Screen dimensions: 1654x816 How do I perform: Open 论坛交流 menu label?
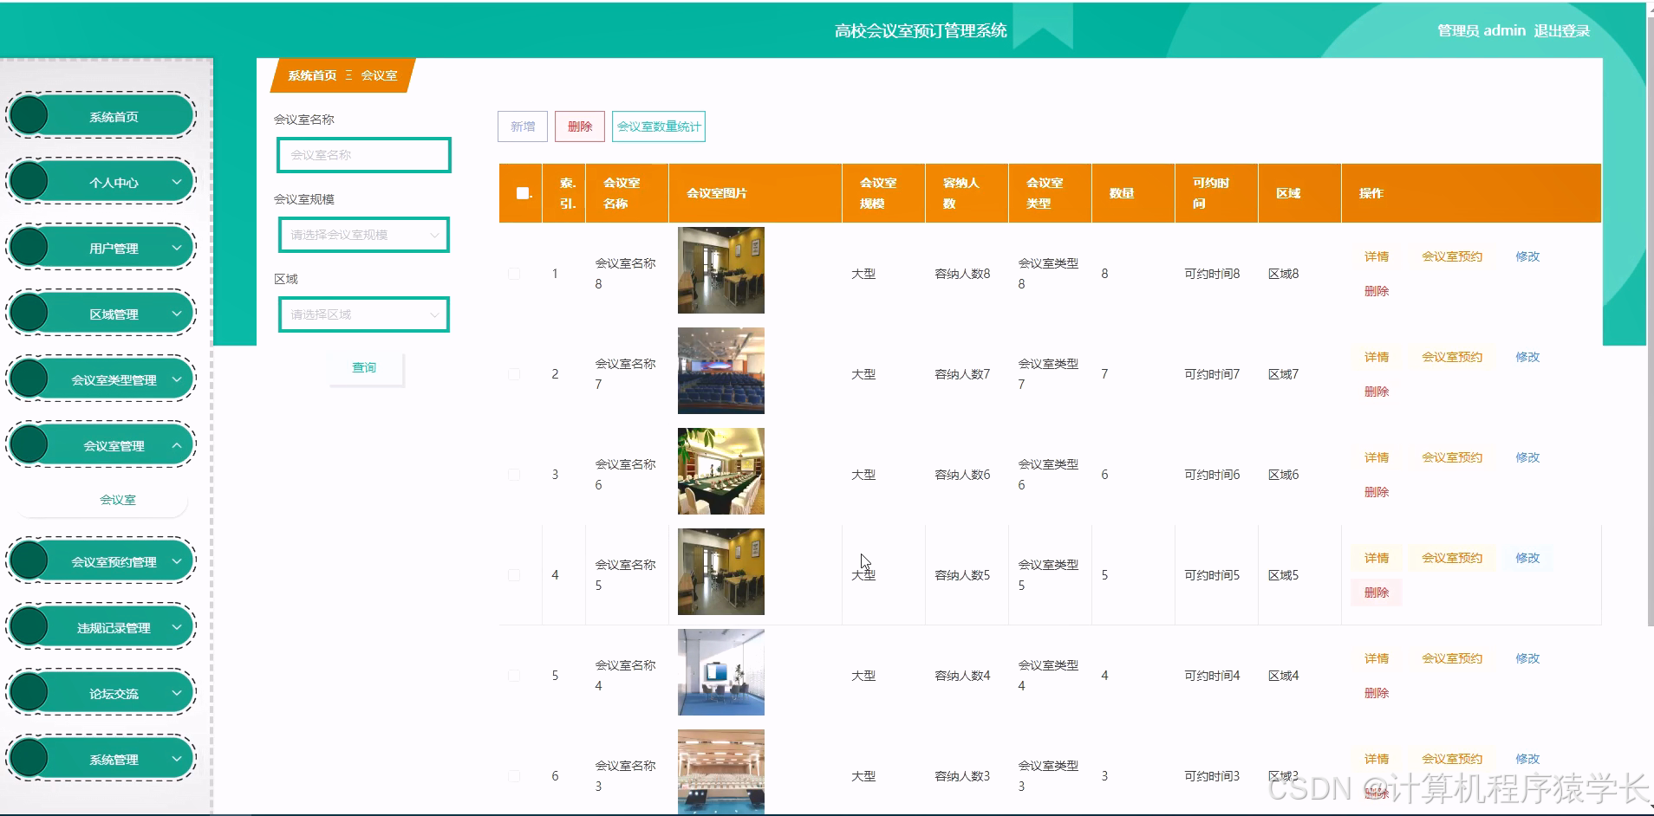coord(114,694)
